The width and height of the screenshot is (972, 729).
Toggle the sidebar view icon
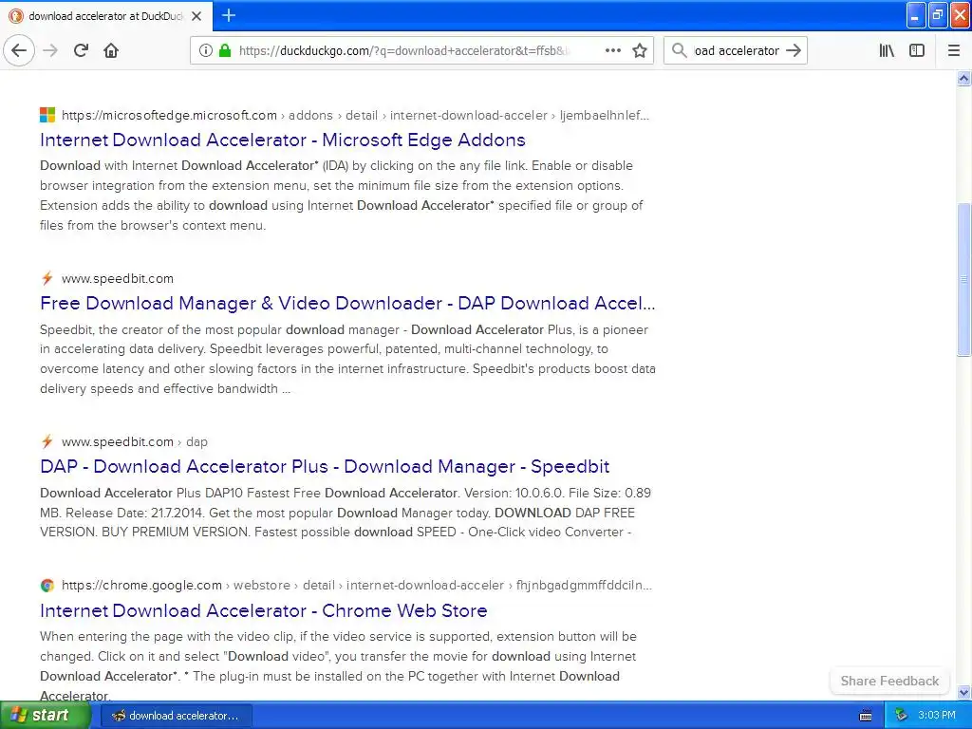tap(917, 50)
